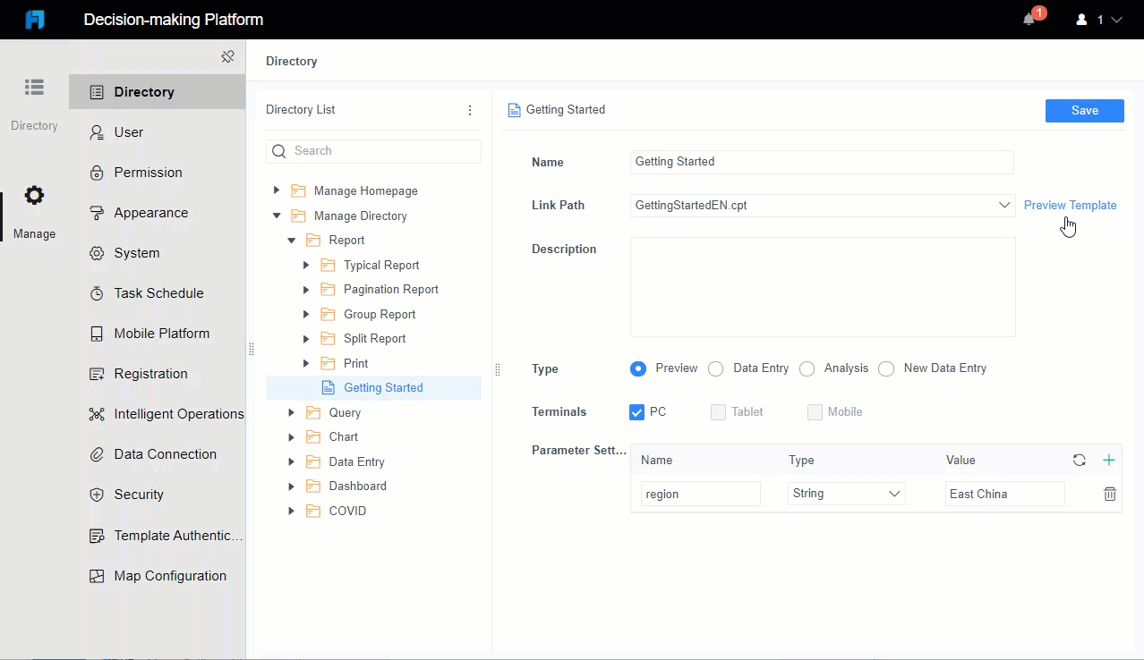The image size is (1144, 660).
Task: Select the Dashboard folder row
Action: (x=373, y=486)
